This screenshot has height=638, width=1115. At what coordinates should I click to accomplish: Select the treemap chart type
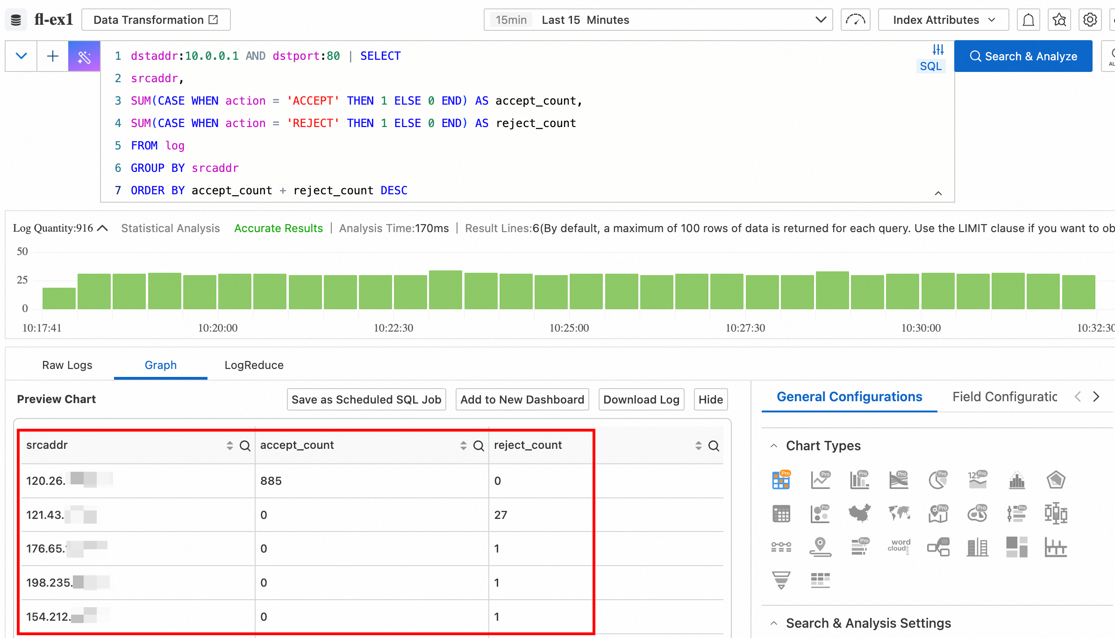[x=1016, y=546]
